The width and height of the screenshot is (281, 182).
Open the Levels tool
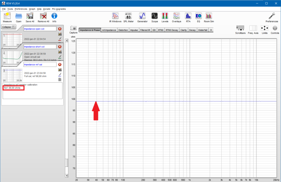165,18
